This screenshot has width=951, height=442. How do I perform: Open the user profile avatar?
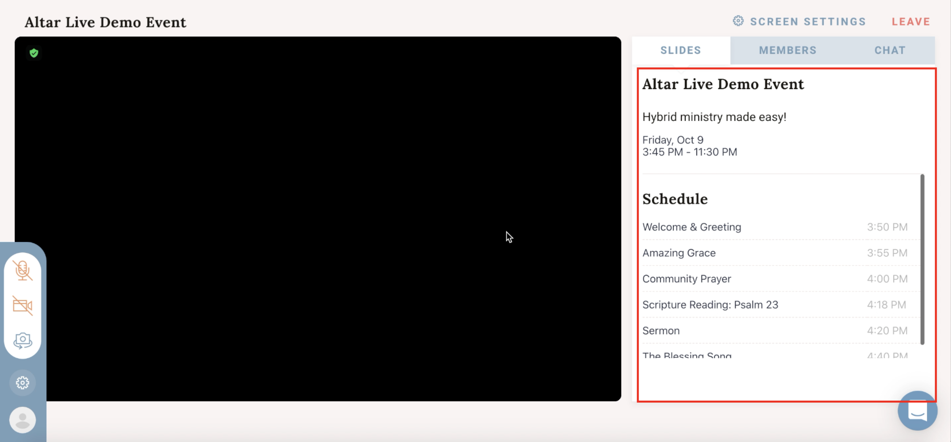click(x=23, y=420)
